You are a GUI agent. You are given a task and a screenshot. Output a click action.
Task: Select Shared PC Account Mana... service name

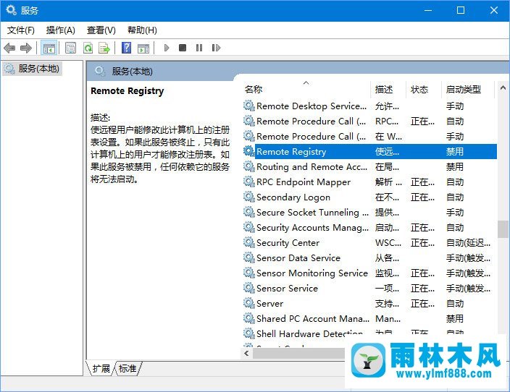point(313,318)
